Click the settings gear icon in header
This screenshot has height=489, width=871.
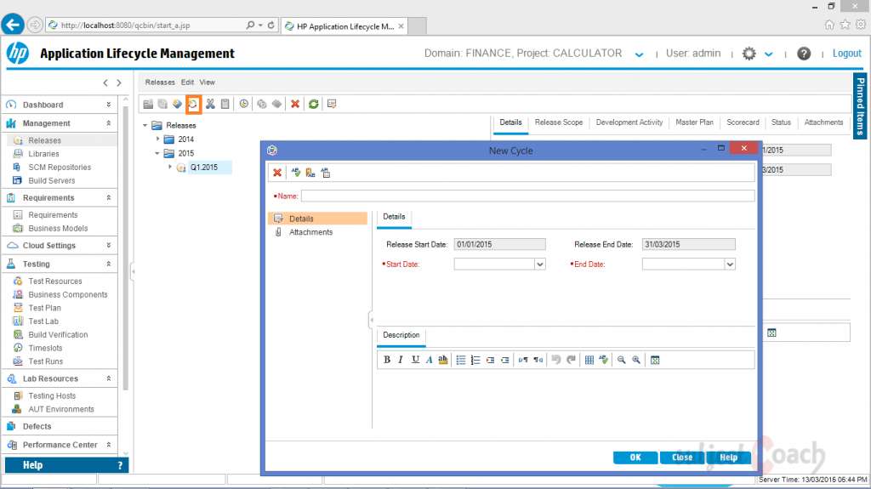749,54
